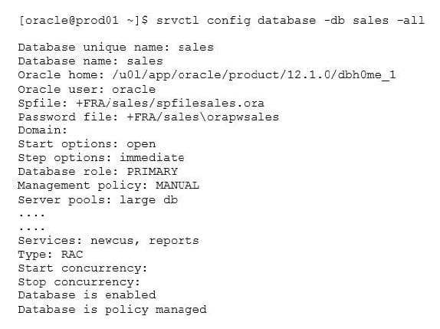Click the Database unique name line
The image size is (440, 329).
[x=116, y=48]
